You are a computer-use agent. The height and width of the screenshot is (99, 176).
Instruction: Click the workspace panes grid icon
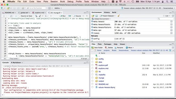click(x=50, y=8)
